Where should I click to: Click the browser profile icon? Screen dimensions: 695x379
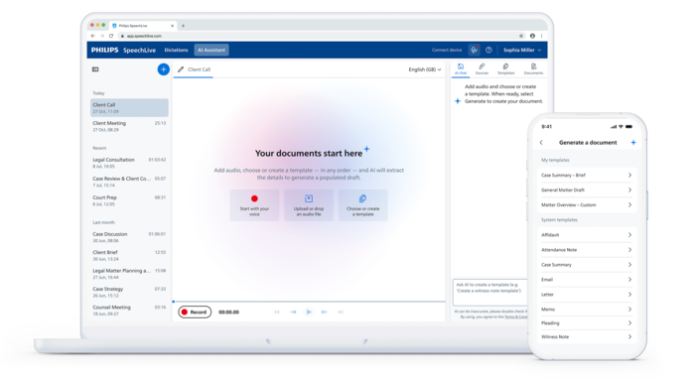[x=532, y=36]
